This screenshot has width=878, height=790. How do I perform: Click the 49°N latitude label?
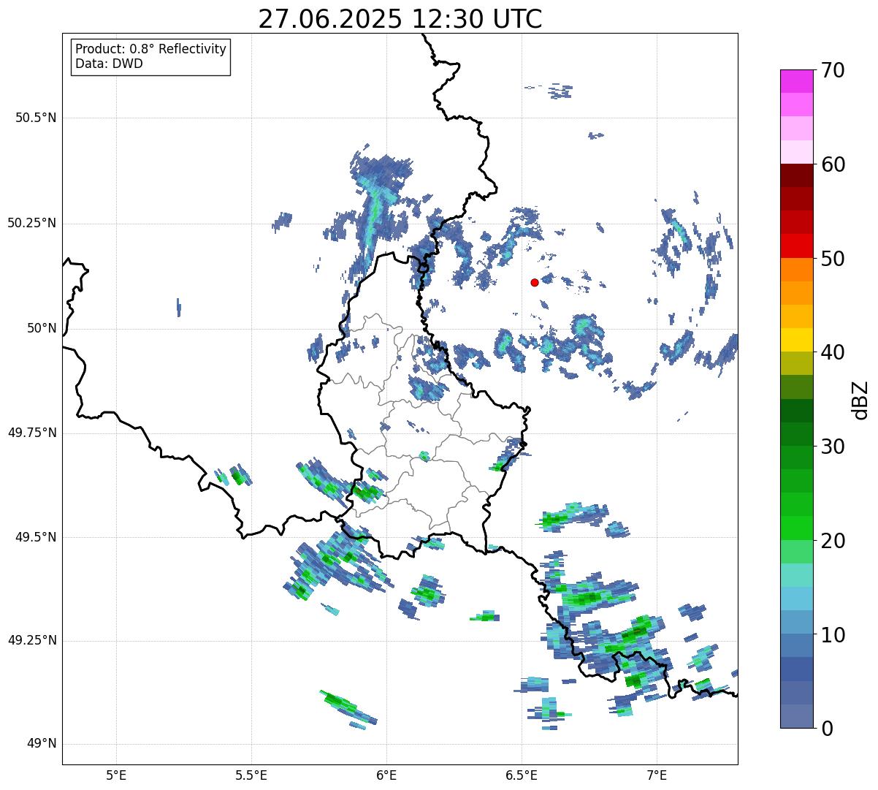(x=41, y=744)
